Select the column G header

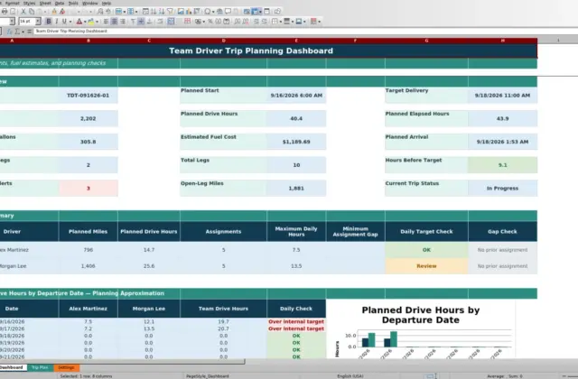pos(426,41)
